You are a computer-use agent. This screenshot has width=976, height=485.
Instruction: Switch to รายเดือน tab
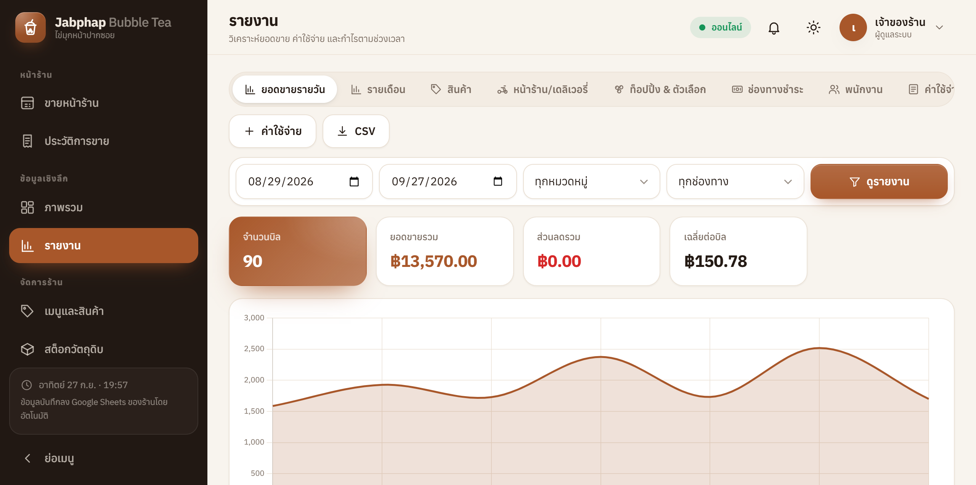coord(378,89)
